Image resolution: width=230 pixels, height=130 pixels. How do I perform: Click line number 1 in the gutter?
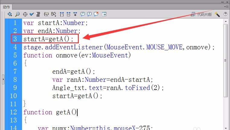pos(15,23)
